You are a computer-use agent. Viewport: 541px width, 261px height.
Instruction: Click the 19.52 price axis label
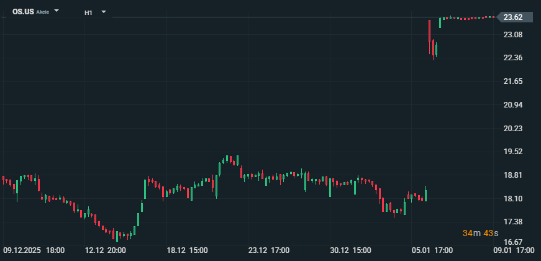[x=512, y=152]
